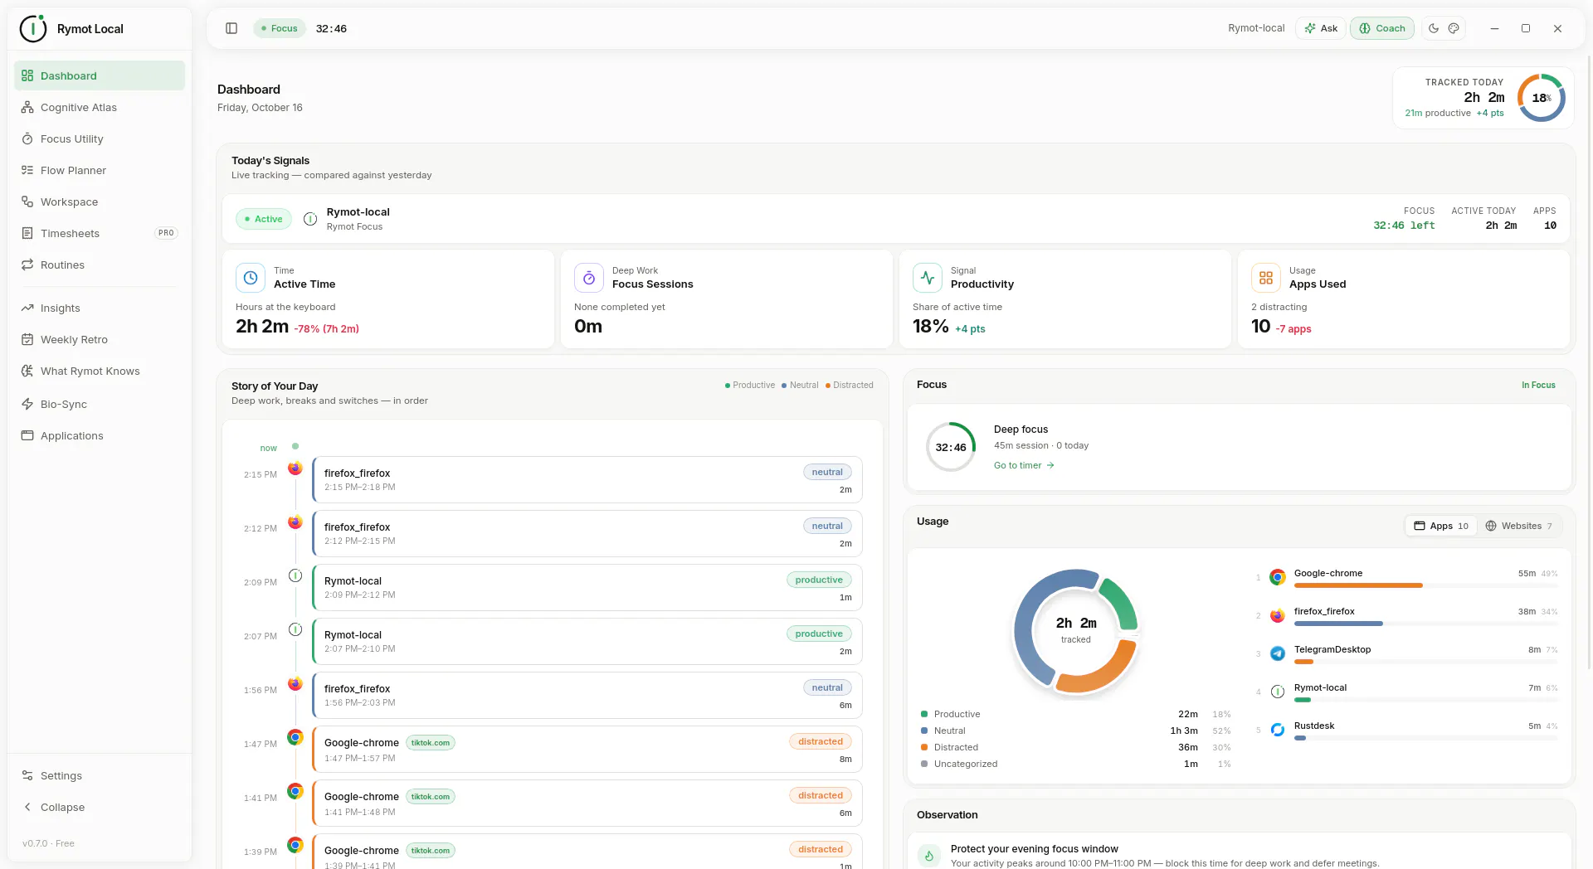The image size is (1593, 869).
Task: Open the Rymot-local 2:07 PM–2:10 PM entry
Action: tap(587, 641)
